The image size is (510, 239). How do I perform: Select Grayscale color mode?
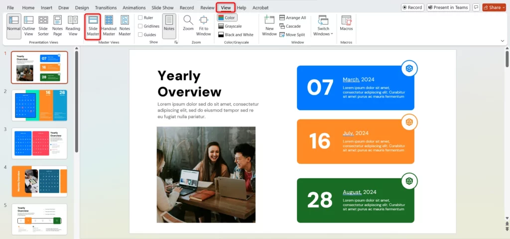(232, 26)
